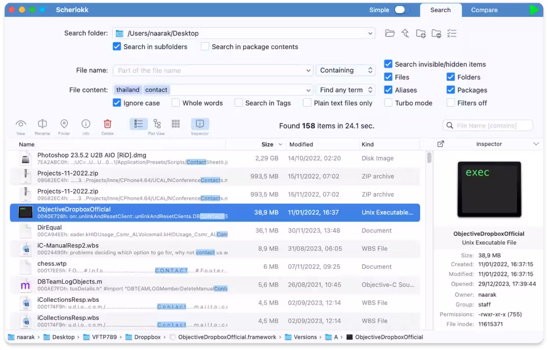Click the go to parent folder arrow icon
The width and height of the screenshot is (548, 350).
pyautogui.click(x=405, y=33)
